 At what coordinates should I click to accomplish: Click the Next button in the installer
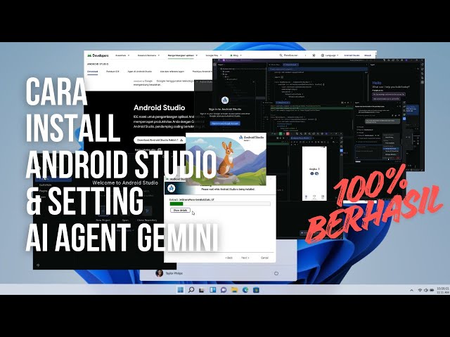245,258
